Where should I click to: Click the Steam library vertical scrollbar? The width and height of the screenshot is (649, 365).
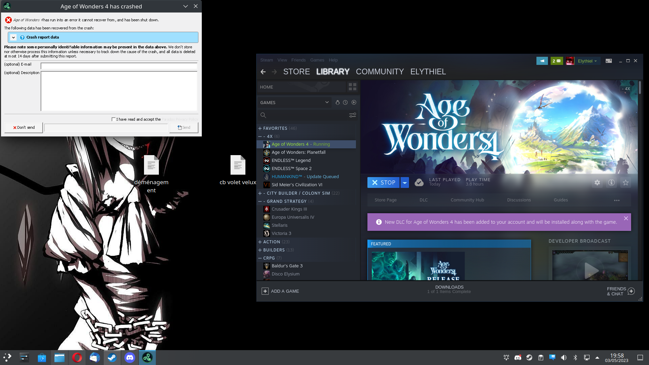click(640, 88)
